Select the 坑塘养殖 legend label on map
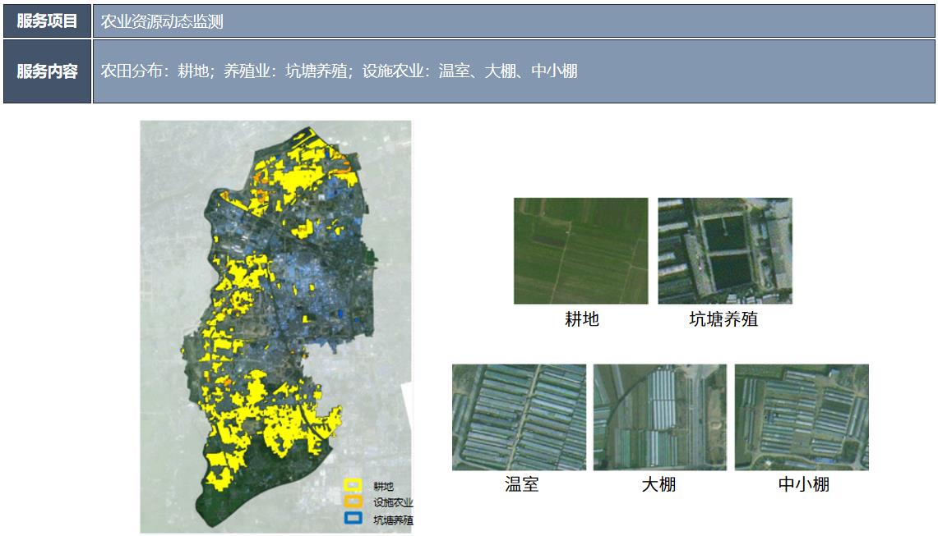The height and width of the screenshot is (536, 938). [392, 520]
